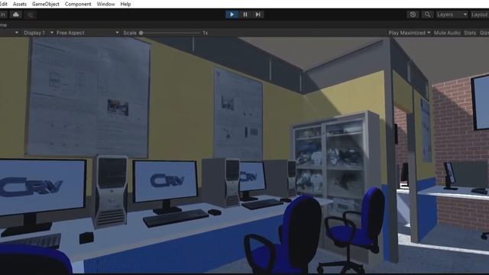Open the Assets menu
The height and width of the screenshot is (275, 489).
click(20, 4)
